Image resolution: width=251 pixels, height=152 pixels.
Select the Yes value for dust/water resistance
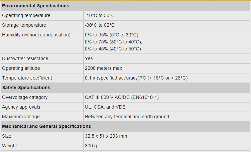coord(89,58)
